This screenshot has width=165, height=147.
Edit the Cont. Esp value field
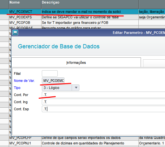[x=103, y=109]
